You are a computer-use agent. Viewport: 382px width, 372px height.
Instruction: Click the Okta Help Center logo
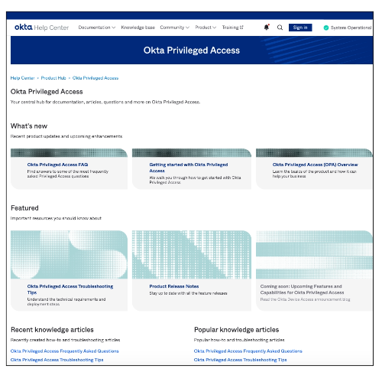[41, 27]
